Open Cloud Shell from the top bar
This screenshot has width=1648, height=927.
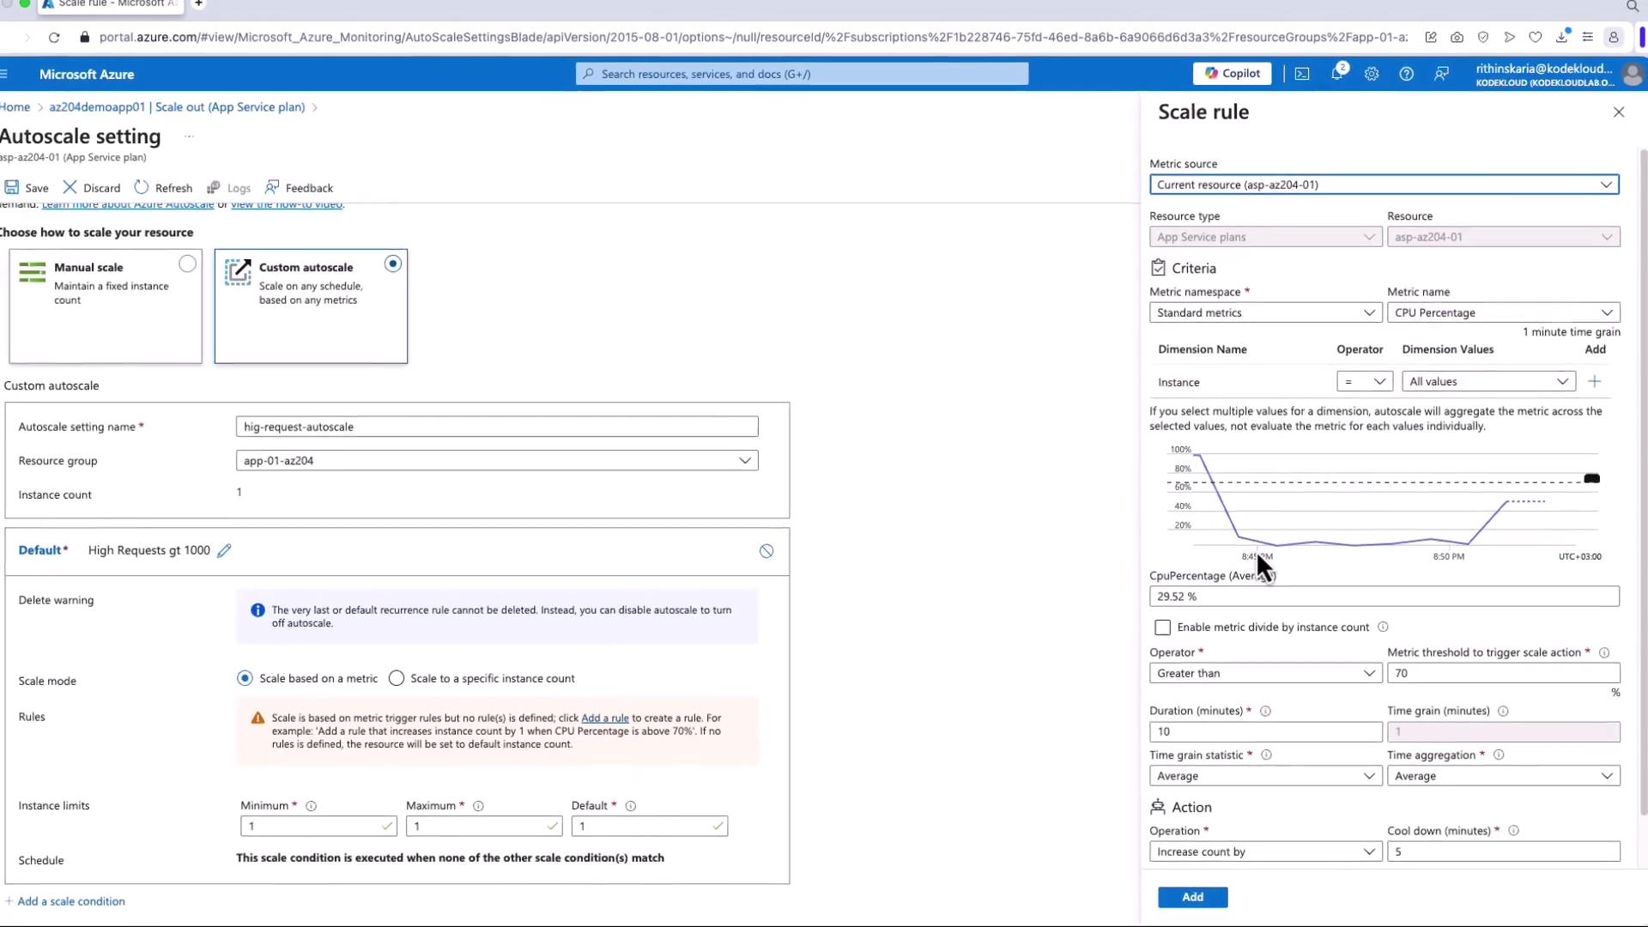point(1302,74)
